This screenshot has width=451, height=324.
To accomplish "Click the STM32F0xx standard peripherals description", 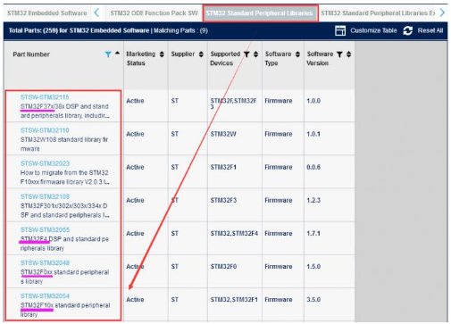I will (x=64, y=277).
